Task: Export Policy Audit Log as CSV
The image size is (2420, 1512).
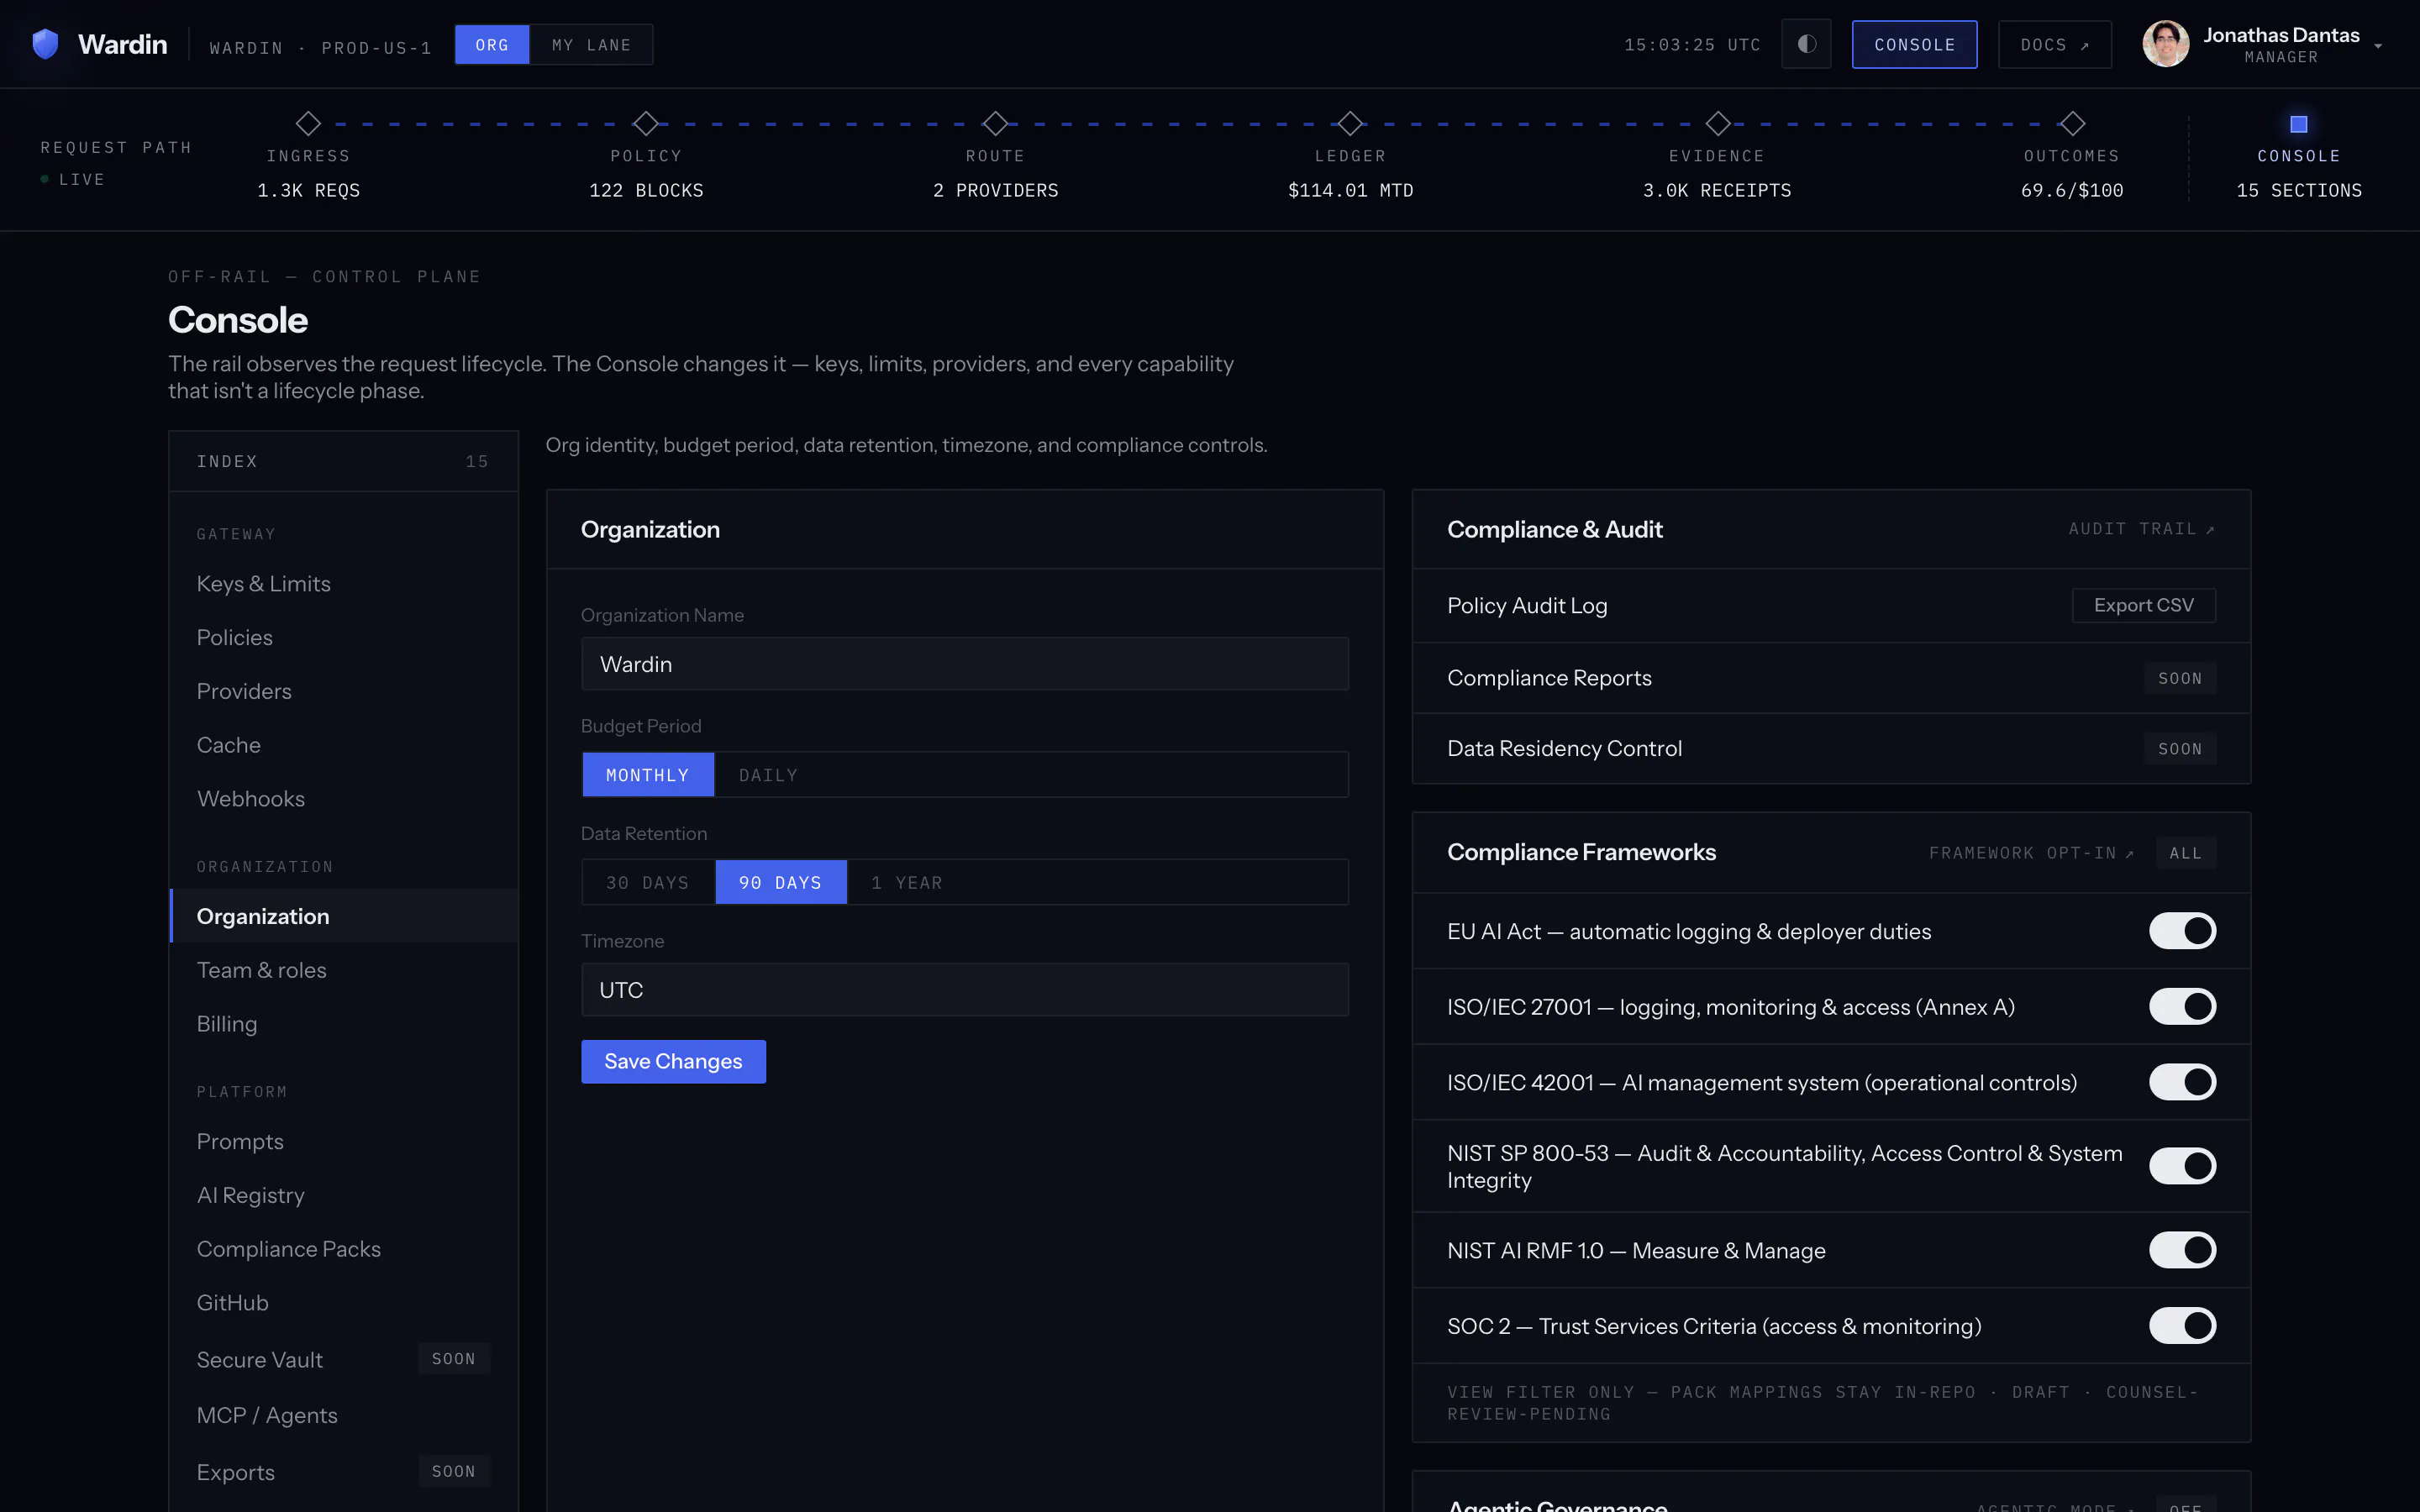Action: click(2143, 605)
